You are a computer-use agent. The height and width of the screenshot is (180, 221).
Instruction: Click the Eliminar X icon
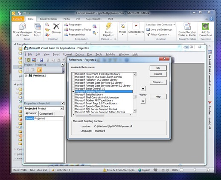point(56,26)
